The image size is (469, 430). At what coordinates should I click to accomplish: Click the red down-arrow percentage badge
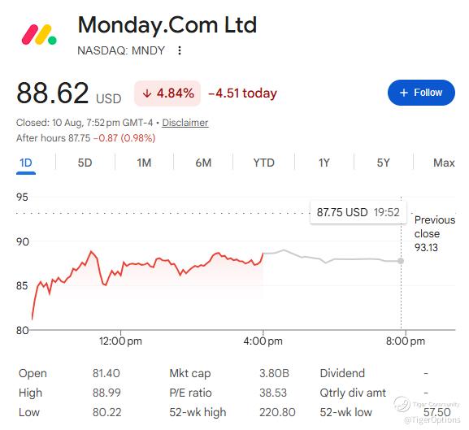point(167,93)
